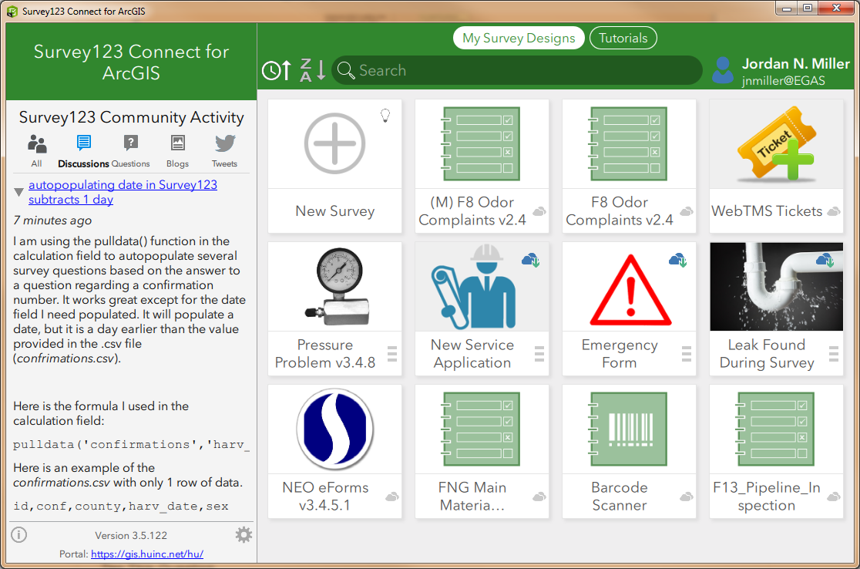Image resolution: width=860 pixels, height=569 pixels.
Task: Click the id,conf,county,harv_date,sex line
Action: [x=121, y=506]
